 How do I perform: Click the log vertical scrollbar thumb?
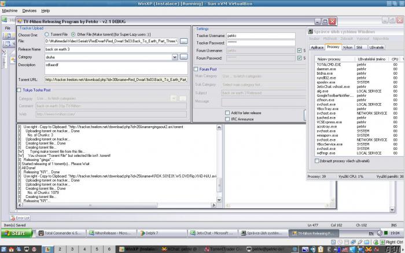tap(219, 185)
